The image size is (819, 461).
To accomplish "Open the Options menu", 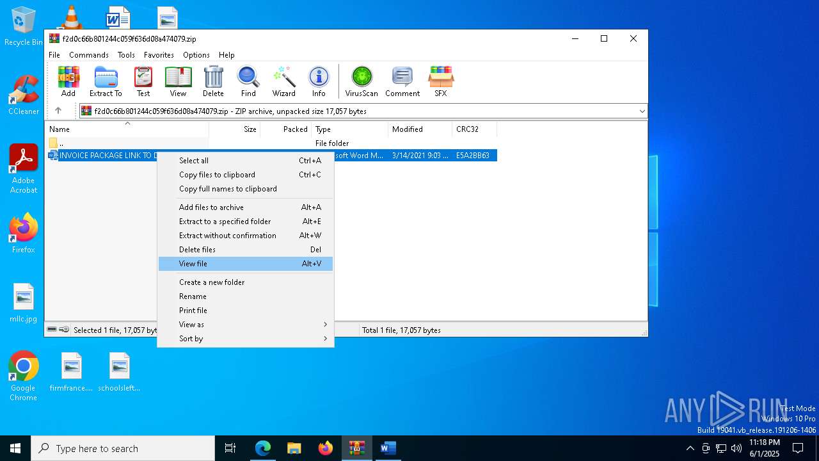I will coord(196,55).
